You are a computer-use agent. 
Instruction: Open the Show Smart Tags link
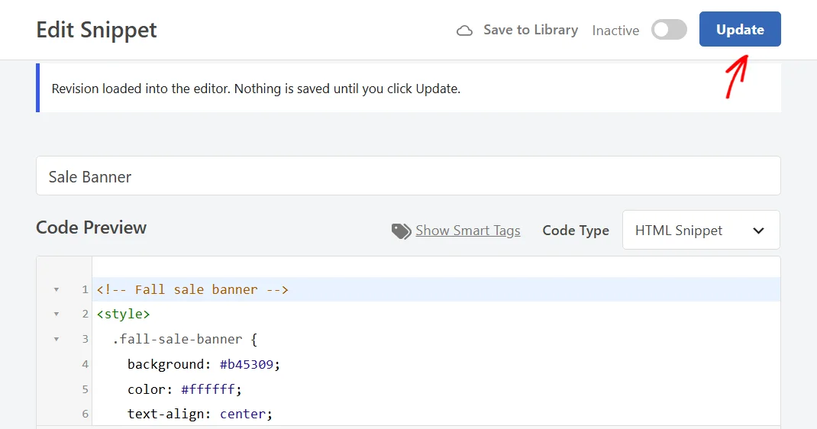pos(468,230)
